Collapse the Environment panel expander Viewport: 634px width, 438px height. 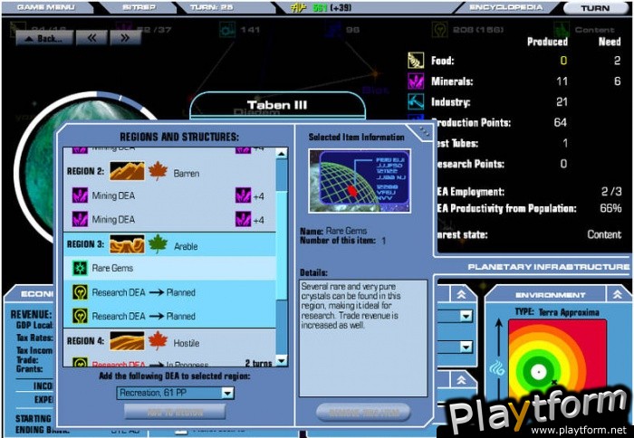pos(618,294)
